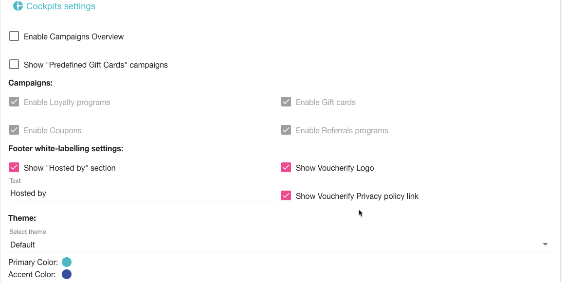The image size is (563, 282).
Task: Click the Cockpits settings pie icon
Action: (18, 6)
